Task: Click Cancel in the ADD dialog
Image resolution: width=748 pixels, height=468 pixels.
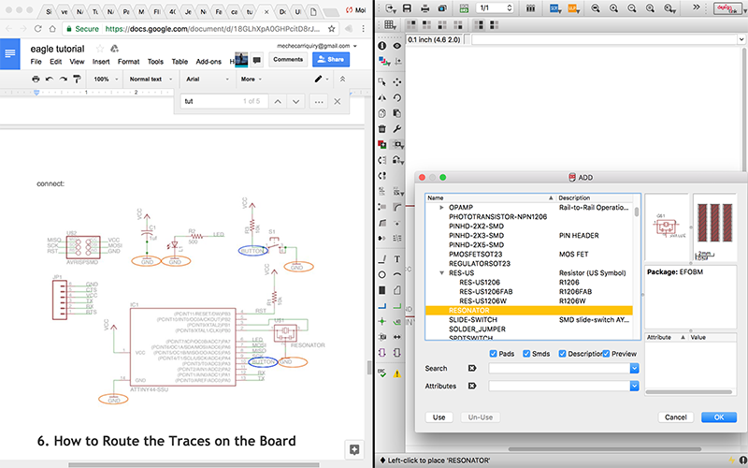Action: [675, 417]
